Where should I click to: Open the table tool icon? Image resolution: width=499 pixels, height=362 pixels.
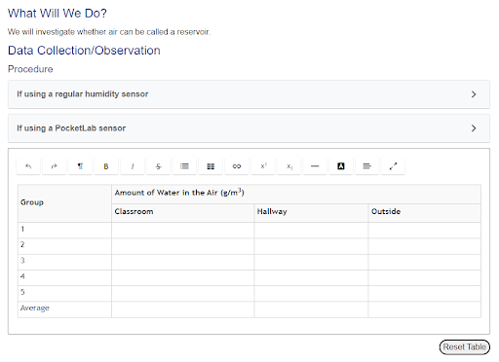[x=211, y=166]
